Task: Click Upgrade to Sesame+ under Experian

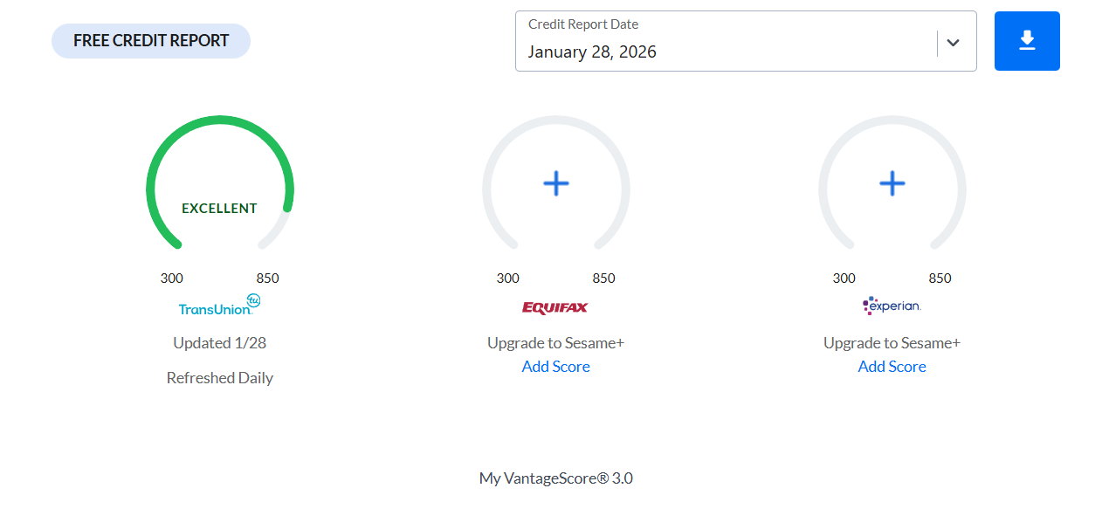Action: [892, 343]
